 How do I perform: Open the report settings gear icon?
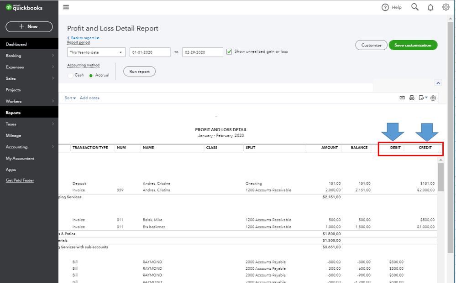(x=433, y=98)
